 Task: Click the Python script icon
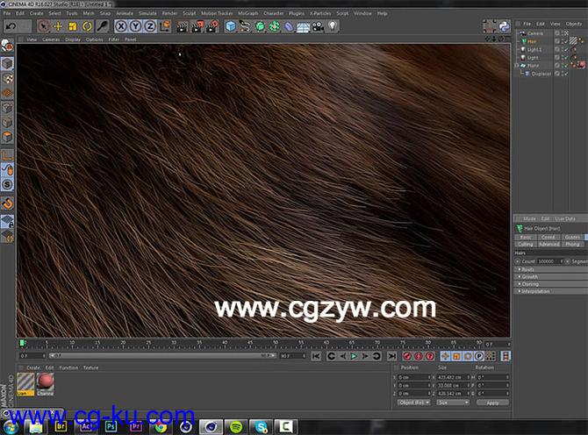point(505,26)
